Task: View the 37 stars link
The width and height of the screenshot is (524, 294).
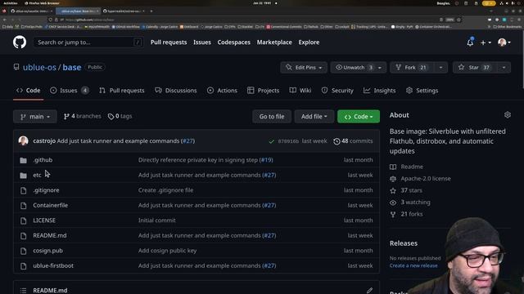Action: [411, 190]
